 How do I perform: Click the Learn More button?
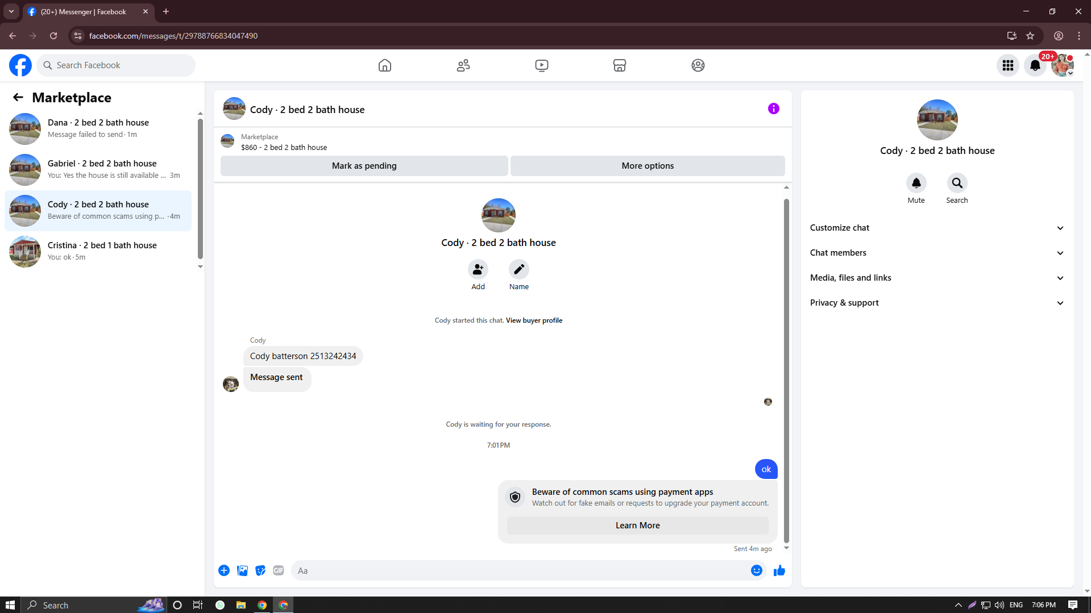click(637, 526)
